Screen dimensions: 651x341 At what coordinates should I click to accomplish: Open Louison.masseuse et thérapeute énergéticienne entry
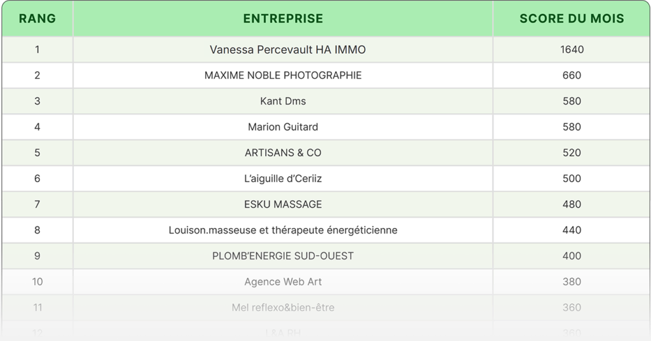[283, 230]
